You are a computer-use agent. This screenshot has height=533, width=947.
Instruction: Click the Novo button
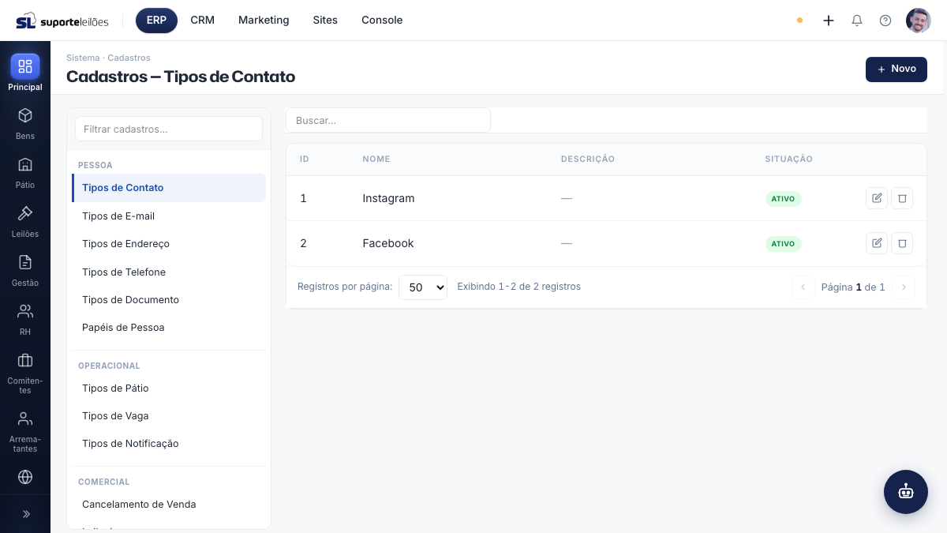point(896,69)
